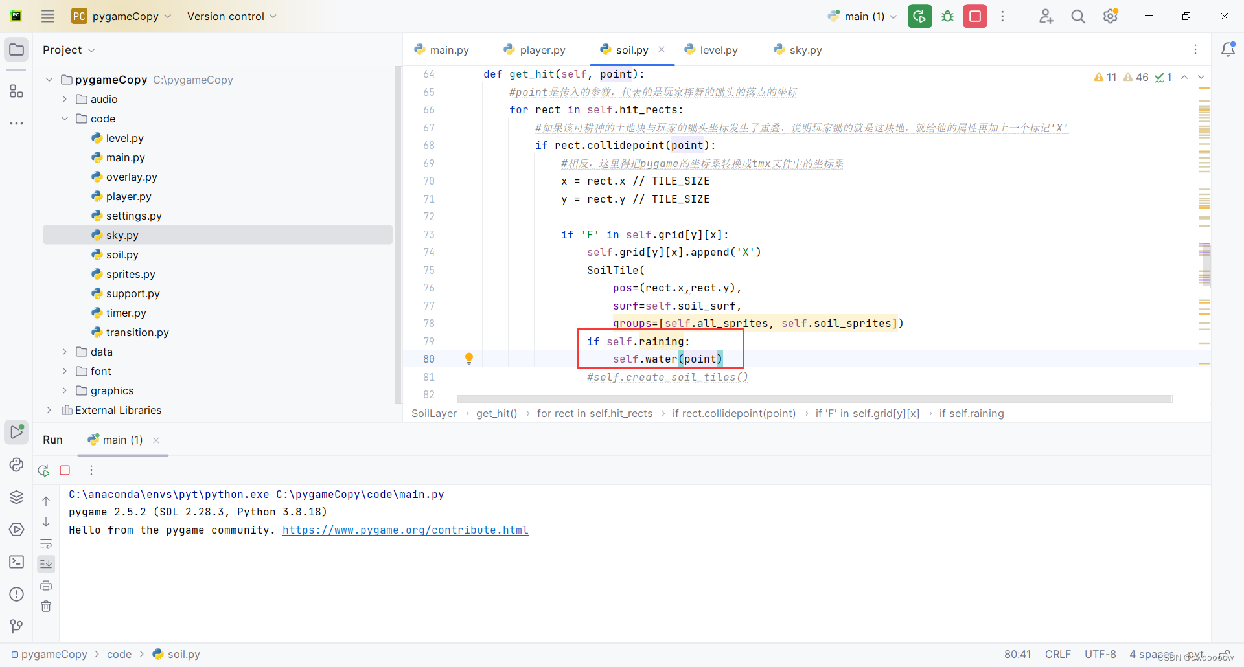The image size is (1244, 667).
Task: Open pygame contribute.html link
Action: pyautogui.click(x=406, y=530)
